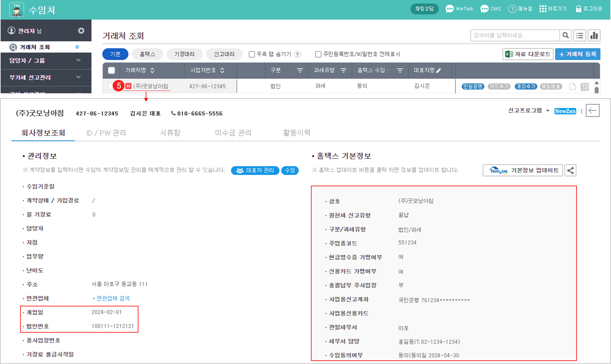Click the document icon in client row

(x=573, y=87)
